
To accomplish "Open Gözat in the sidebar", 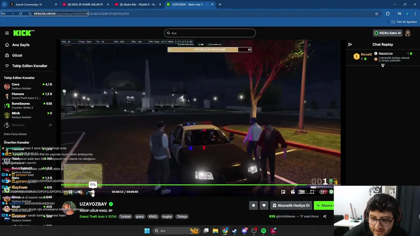I will [17, 55].
